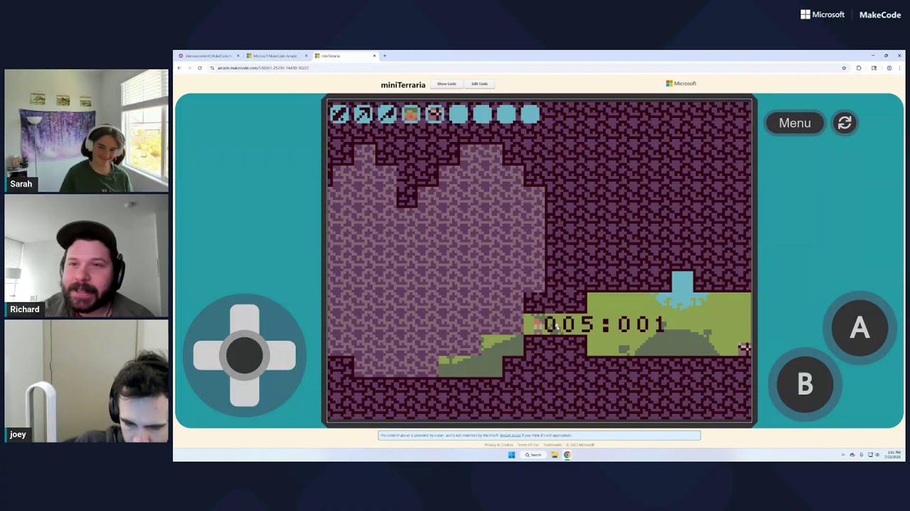Click the Report abuse link
The image size is (910, 511).
(510, 435)
